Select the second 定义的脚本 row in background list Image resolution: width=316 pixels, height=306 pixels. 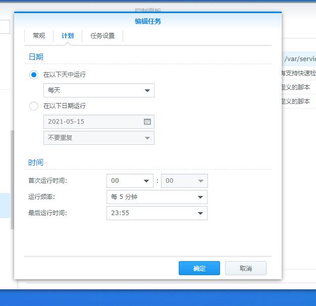click(x=298, y=101)
